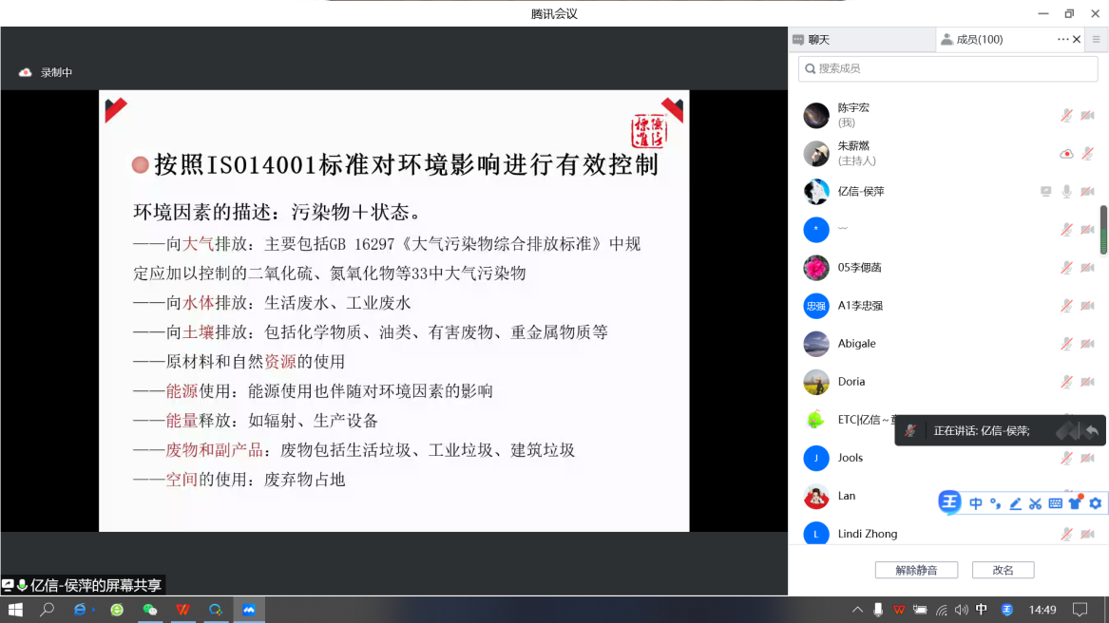
Task: Toggle Doria's muted microphone icon
Action: tap(1066, 382)
